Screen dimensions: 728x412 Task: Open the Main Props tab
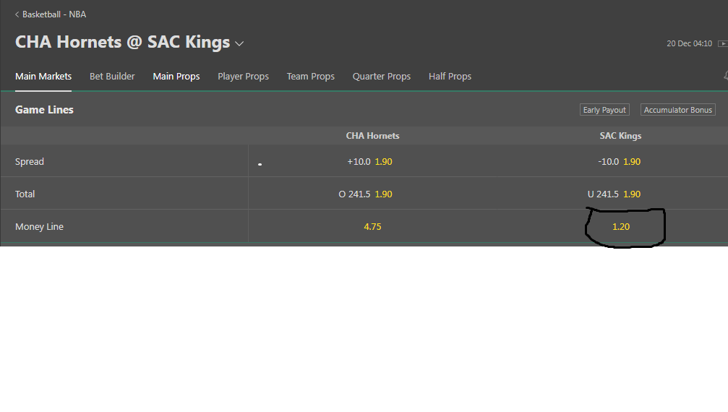[176, 77]
